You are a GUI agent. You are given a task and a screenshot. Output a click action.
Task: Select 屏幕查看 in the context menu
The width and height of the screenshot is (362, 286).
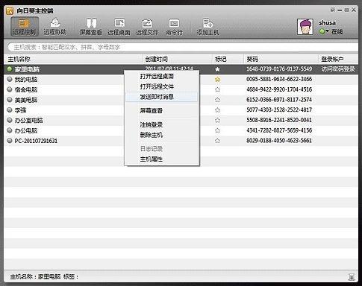pyautogui.click(x=161, y=110)
